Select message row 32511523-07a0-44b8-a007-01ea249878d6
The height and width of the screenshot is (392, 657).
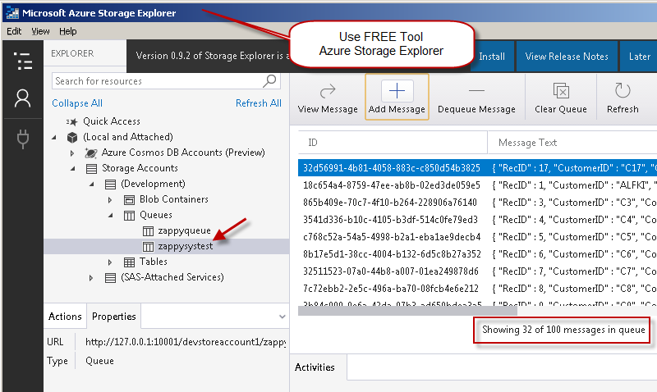point(478,271)
